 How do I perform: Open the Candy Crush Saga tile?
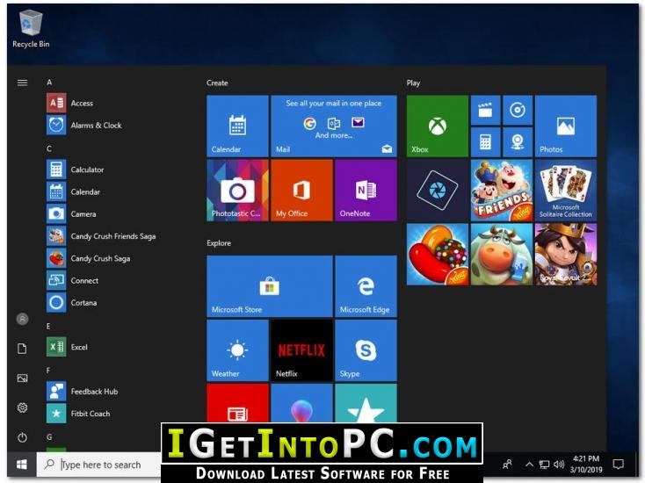[438, 254]
